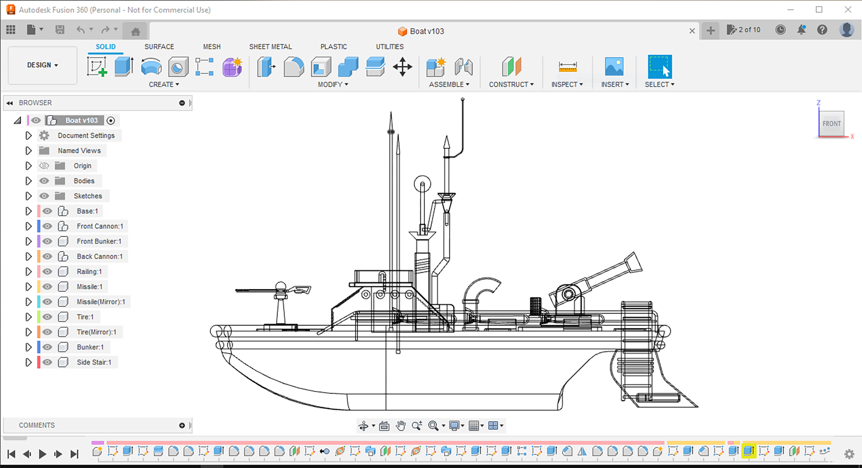This screenshot has height=468, width=862.
Task: Select the Offset Face tool
Action: [376, 67]
